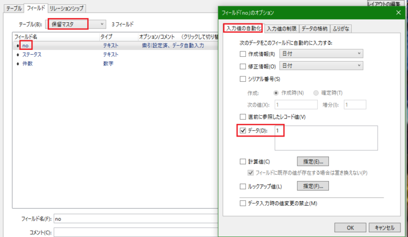Select the no field row
The width and height of the screenshot is (408, 237).
(x=115, y=46)
